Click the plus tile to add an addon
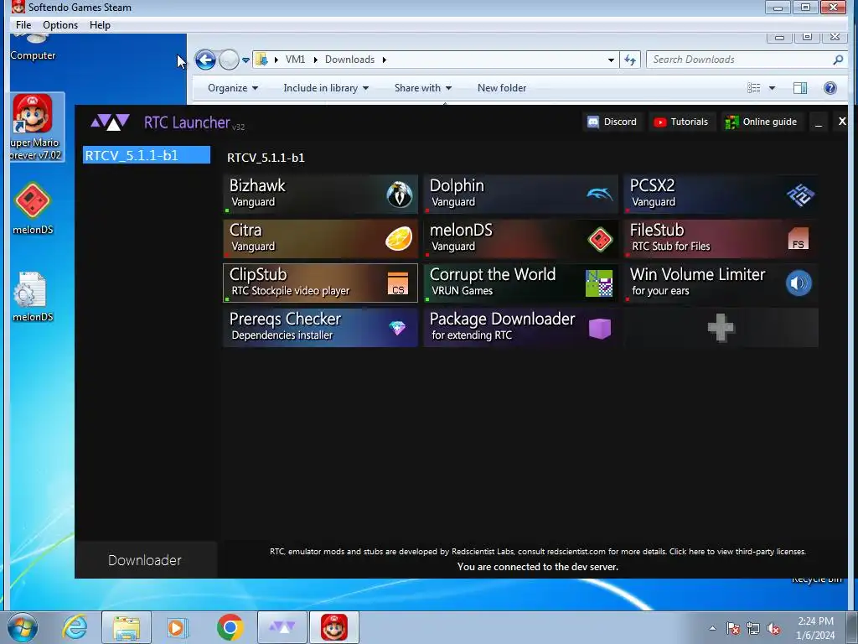This screenshot has height=644, width=858. pos(721,328)
